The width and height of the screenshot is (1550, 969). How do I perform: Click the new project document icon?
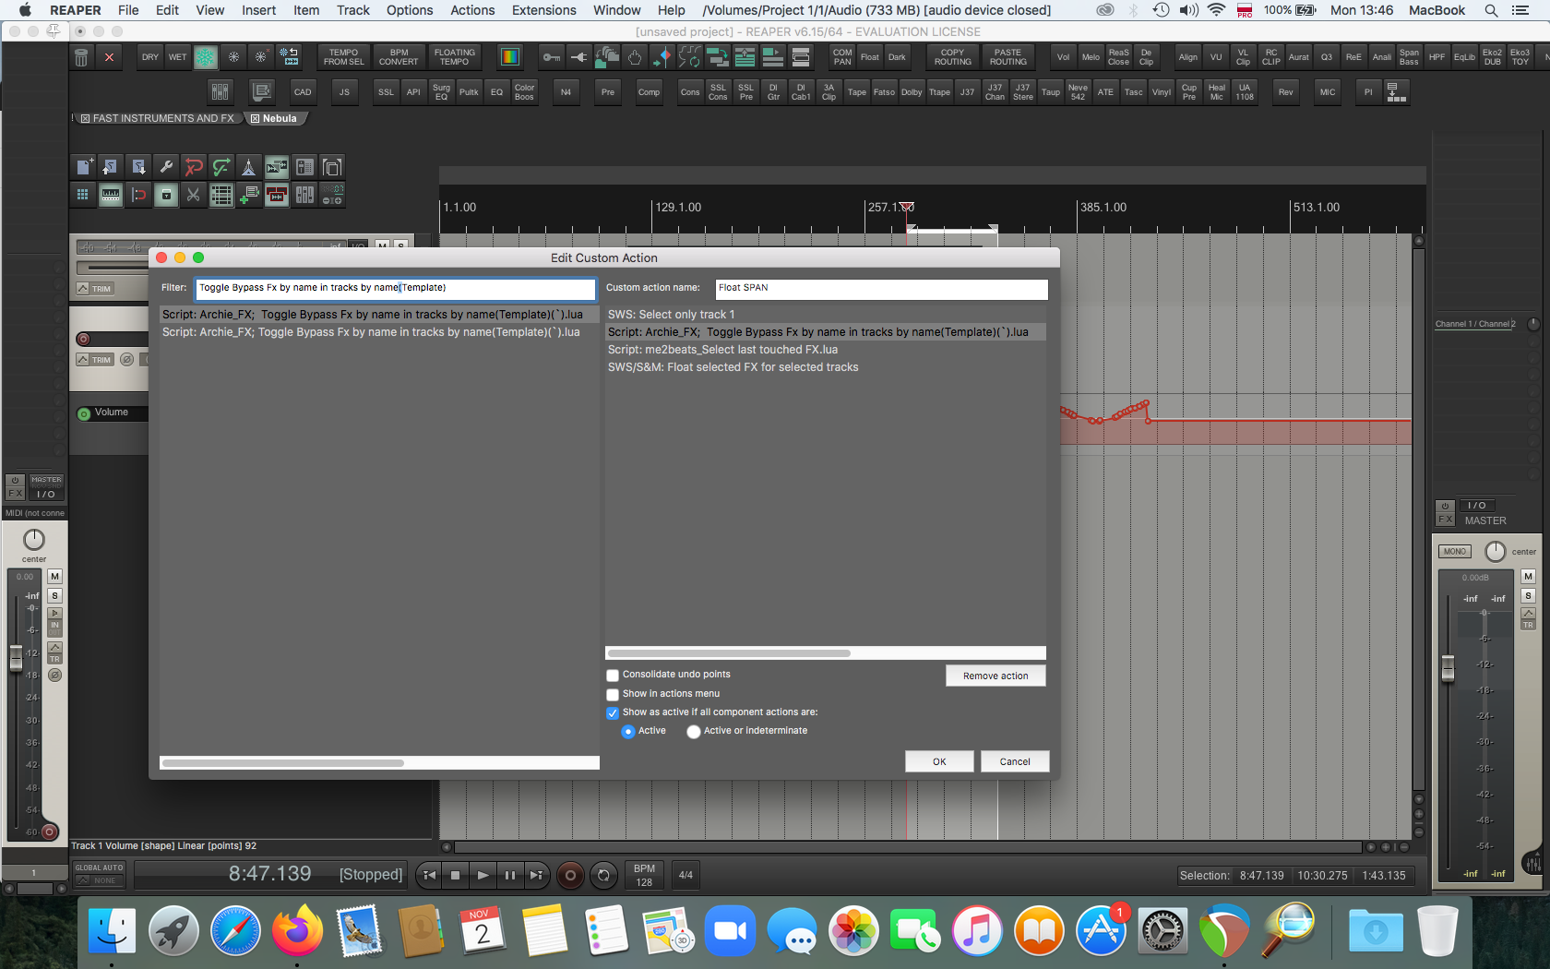(84, 167)
